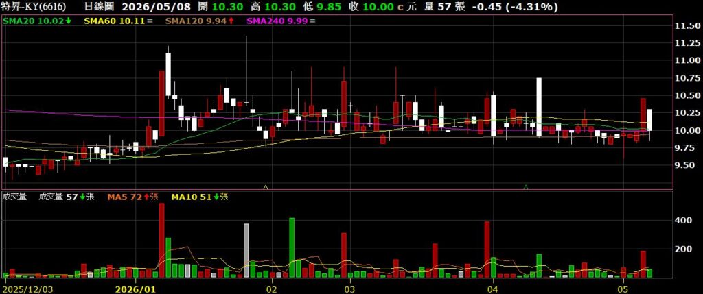Click the small triangle marker after 04
The image size is (703, 294).
[x=526, y=186]
